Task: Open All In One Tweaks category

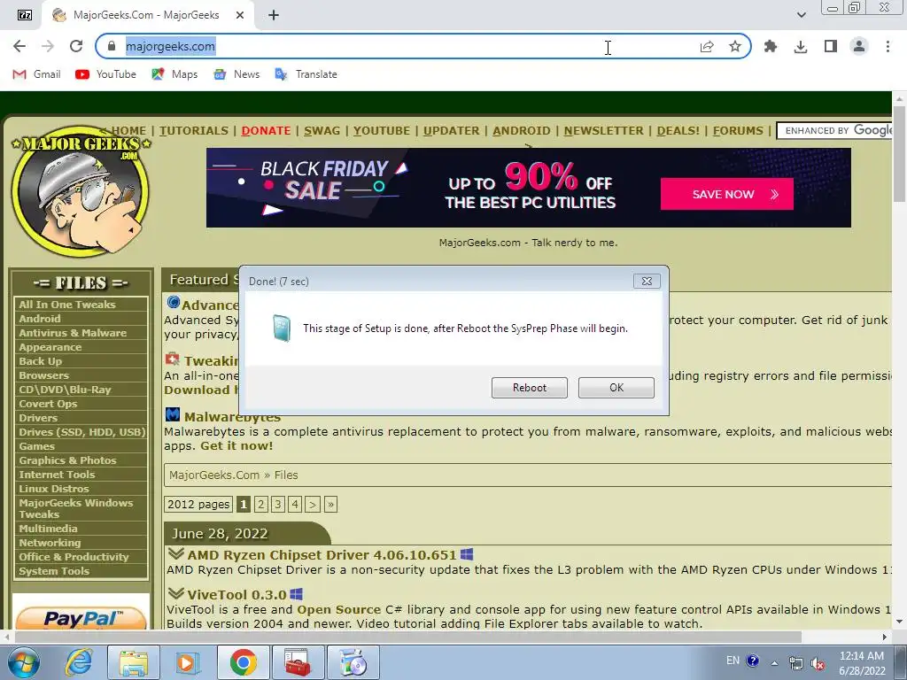Action: point(67,305)
